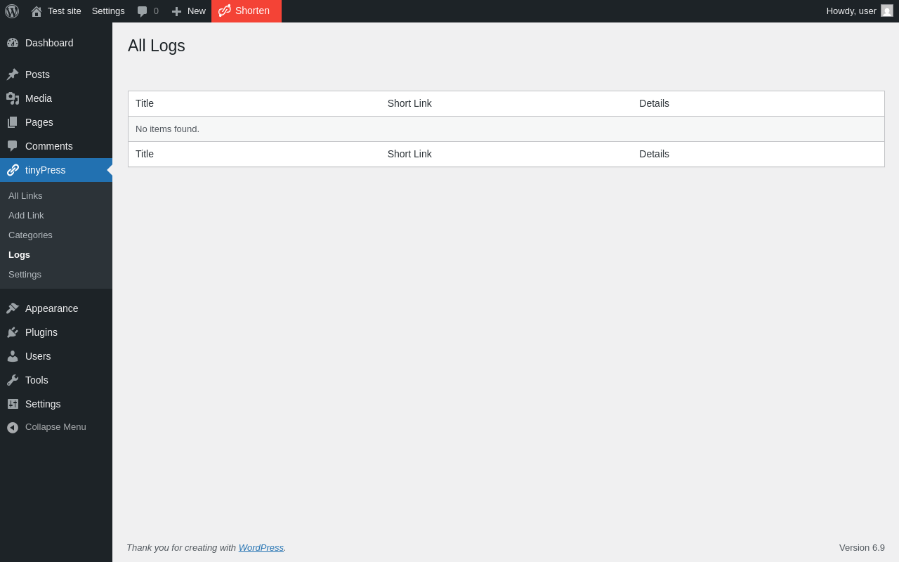Click the top Short Link column header

click(x=409, y=103)
